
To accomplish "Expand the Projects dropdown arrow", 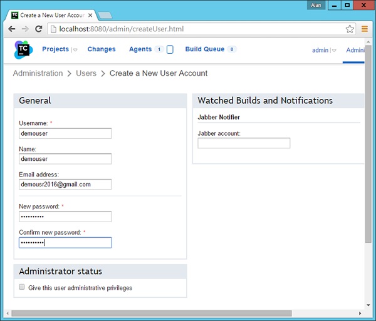I will pos(75,50).
